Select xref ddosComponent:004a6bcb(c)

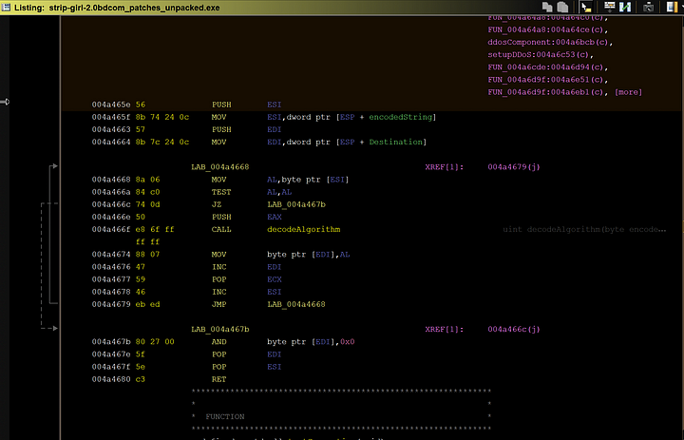tap(550, 43)
